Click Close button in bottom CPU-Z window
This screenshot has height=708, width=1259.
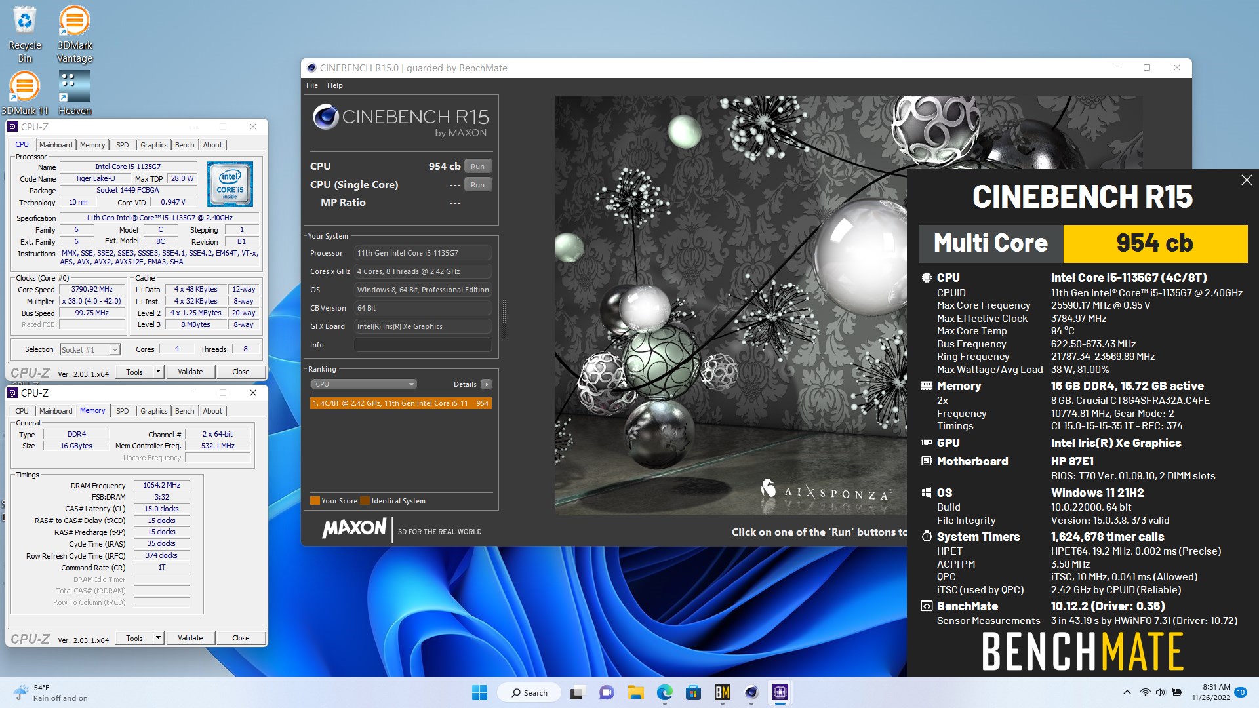(241, 638)
